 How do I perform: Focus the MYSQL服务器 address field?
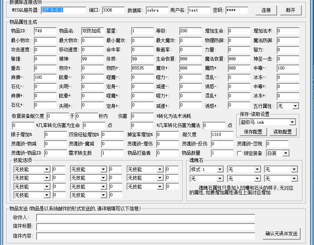click(63, 10)
